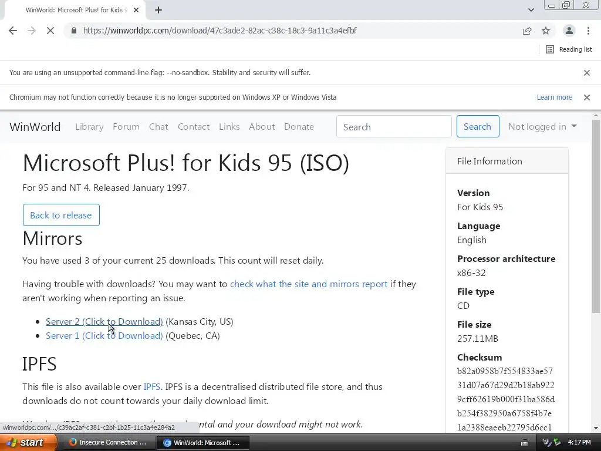
Task: Open the tab search chevron
Action: click(x=531, y=10)
